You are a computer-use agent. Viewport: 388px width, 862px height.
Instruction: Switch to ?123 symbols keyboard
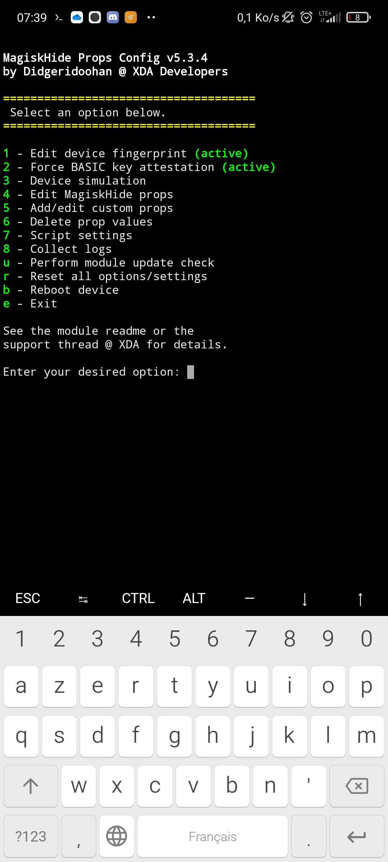coord(31,836)
